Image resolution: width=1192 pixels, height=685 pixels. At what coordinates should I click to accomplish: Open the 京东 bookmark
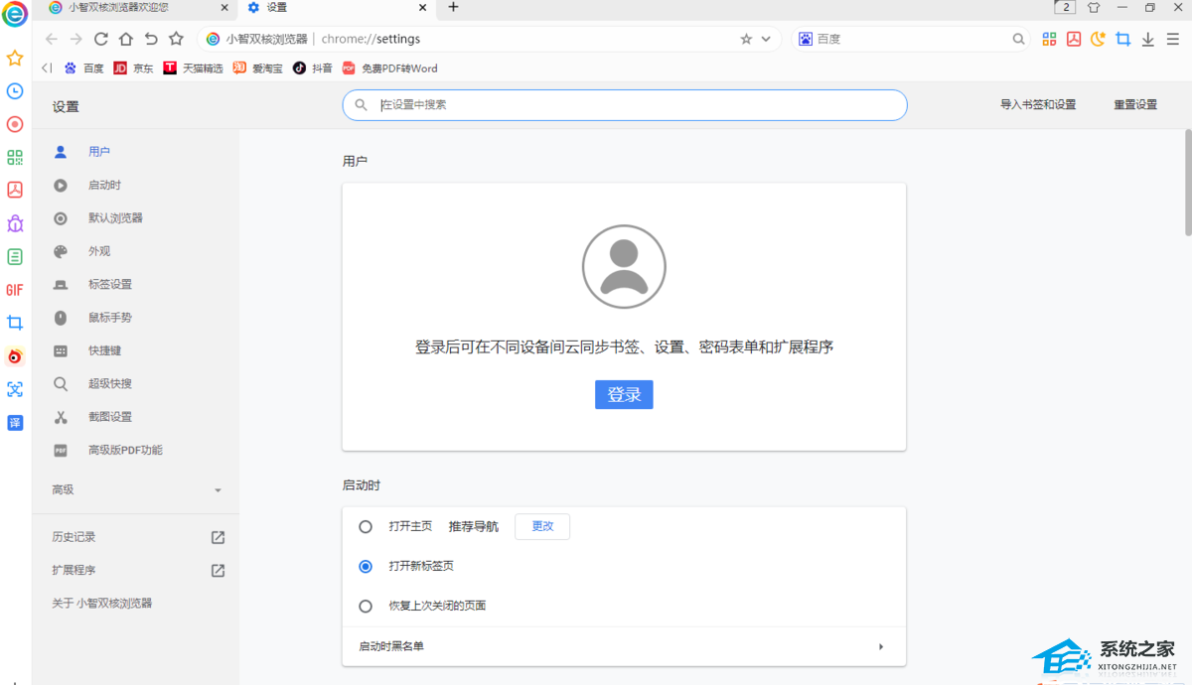pyautogui.click(x=133, y=68)
